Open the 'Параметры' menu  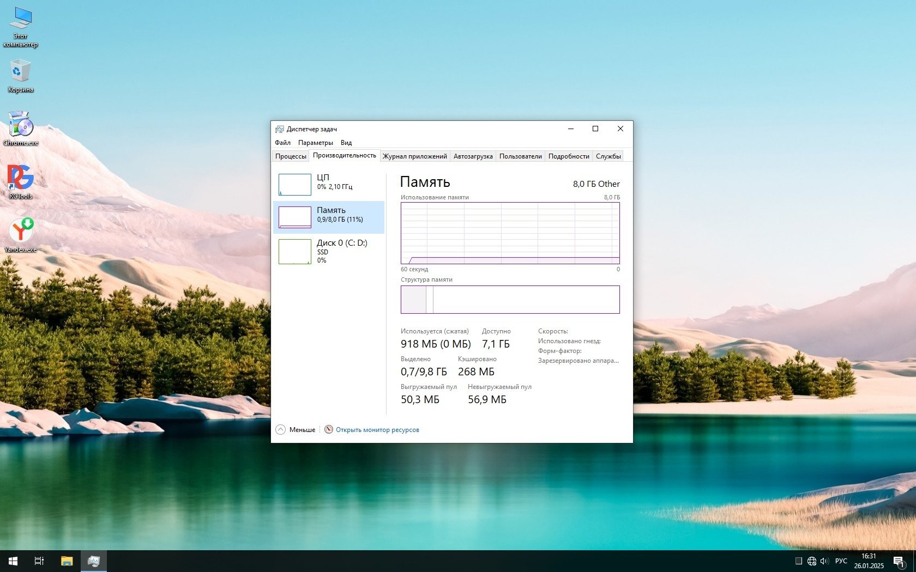315,143
